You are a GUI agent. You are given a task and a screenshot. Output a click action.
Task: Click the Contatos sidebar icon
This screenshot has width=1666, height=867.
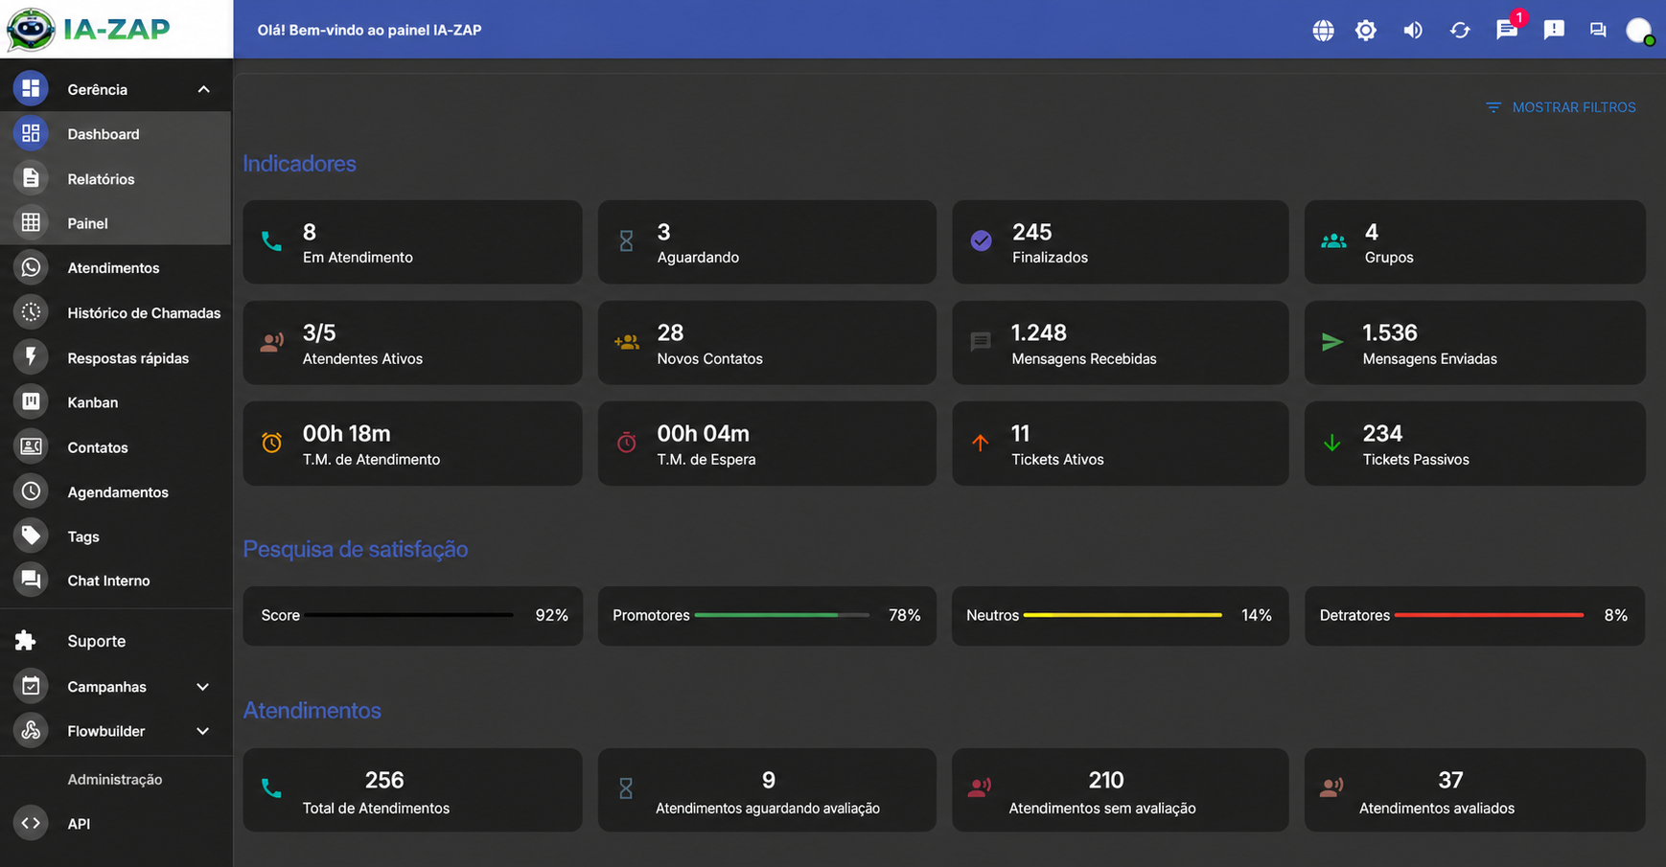click(x=31, y=446)
